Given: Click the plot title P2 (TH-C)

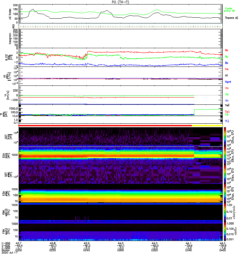Looking at the screenshot, I should (x=120, y=2).
